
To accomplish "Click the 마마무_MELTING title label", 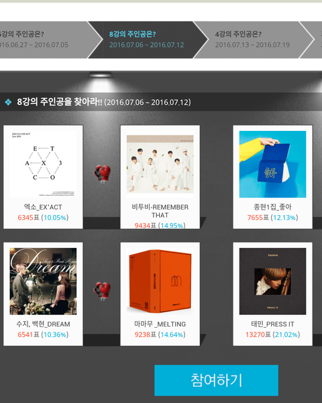I will pos(160,324).
